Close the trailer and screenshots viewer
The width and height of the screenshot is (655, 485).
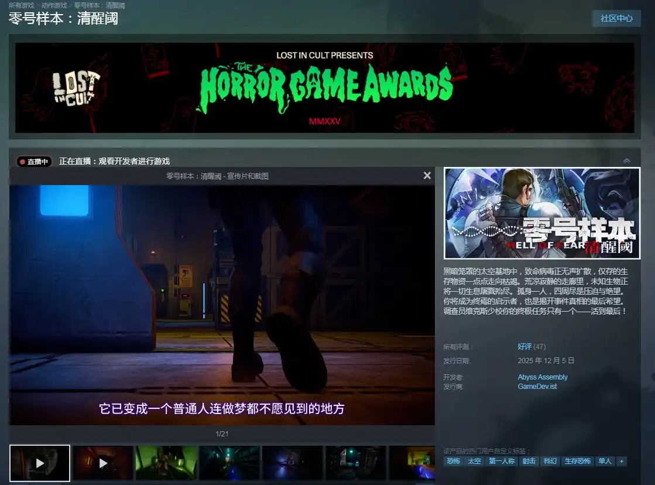(x=427, y=176)
